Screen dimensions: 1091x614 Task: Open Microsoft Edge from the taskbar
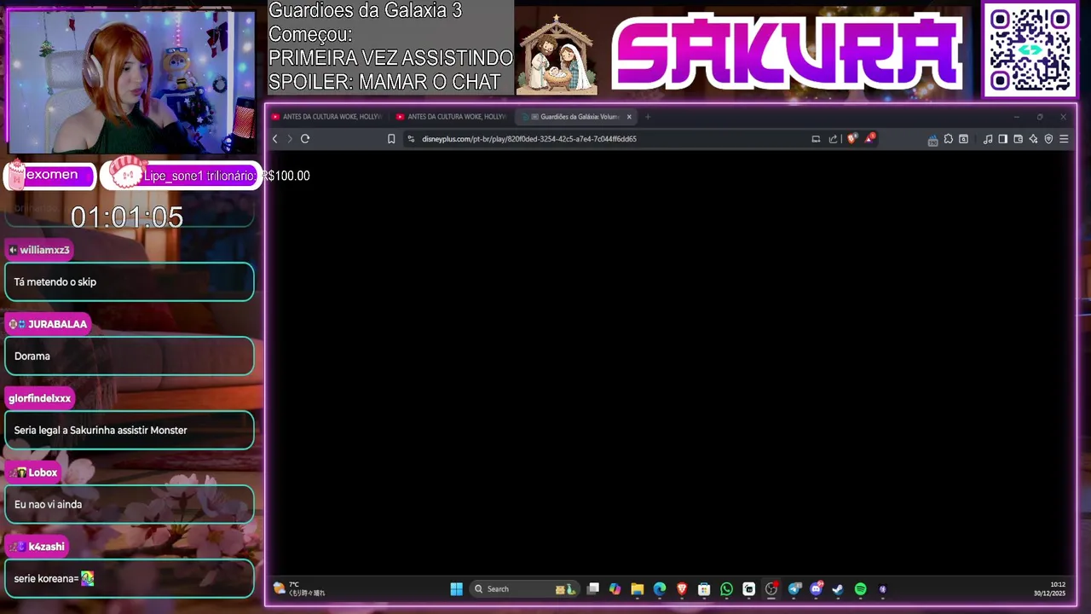coord(660,589)
